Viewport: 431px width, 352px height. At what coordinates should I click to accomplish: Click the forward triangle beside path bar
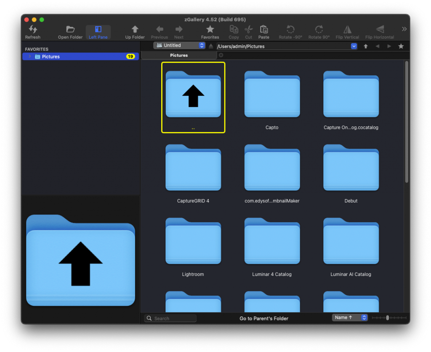point(389,46)
